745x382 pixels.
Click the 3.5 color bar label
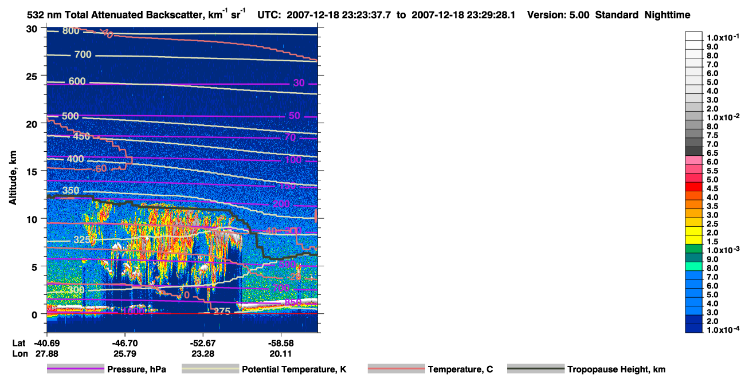point(713,206)
